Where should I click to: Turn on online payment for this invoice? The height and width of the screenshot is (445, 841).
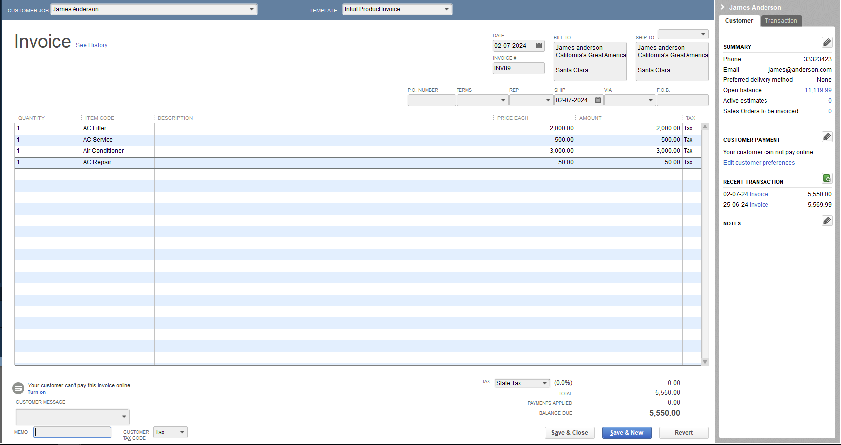(36, 392)
